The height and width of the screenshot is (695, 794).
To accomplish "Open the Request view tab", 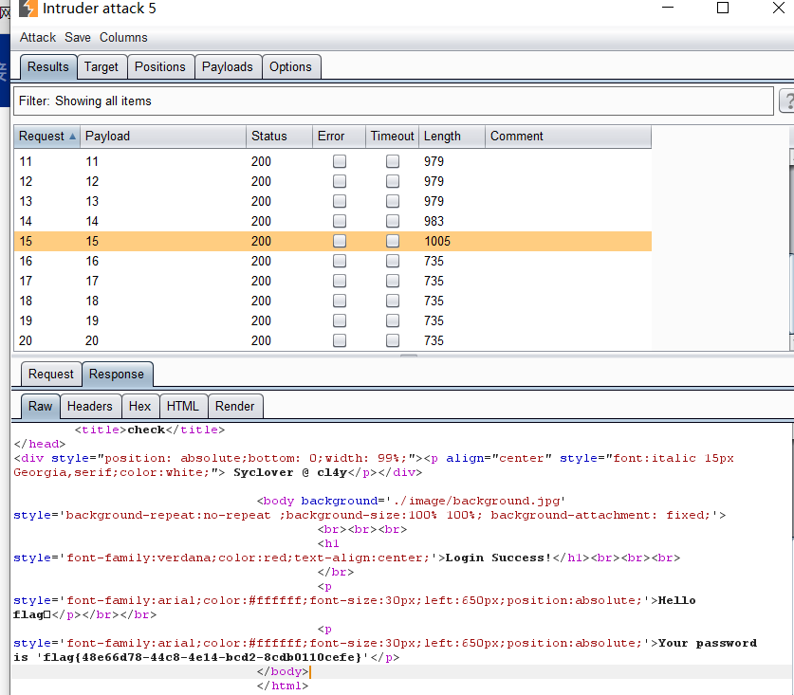I will (50, 374).
